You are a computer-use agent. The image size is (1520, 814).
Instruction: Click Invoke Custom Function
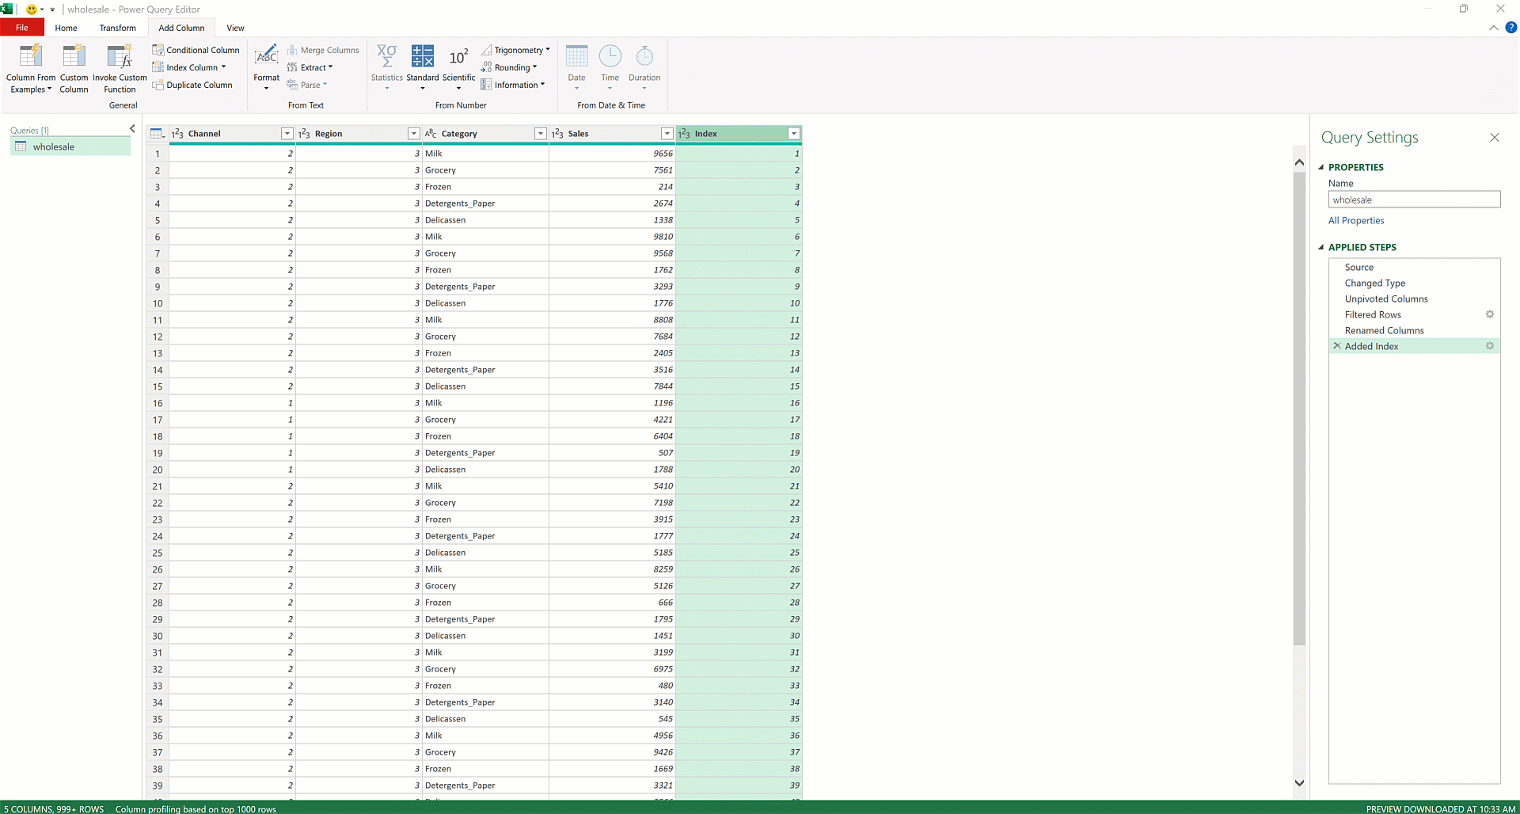click(120, 68)
